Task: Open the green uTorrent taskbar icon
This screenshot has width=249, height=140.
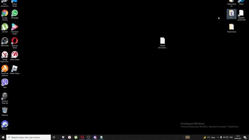Action: 76,137
